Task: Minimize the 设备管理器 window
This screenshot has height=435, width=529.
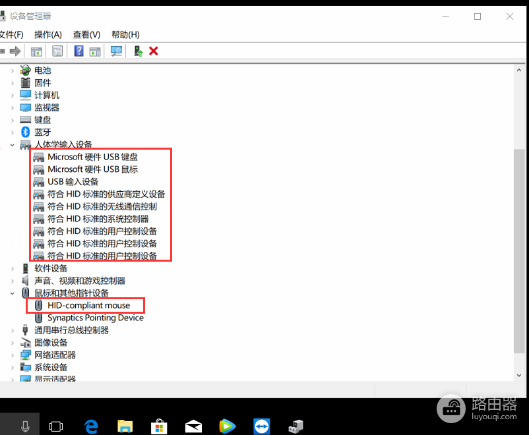Action: pos(445,16)
